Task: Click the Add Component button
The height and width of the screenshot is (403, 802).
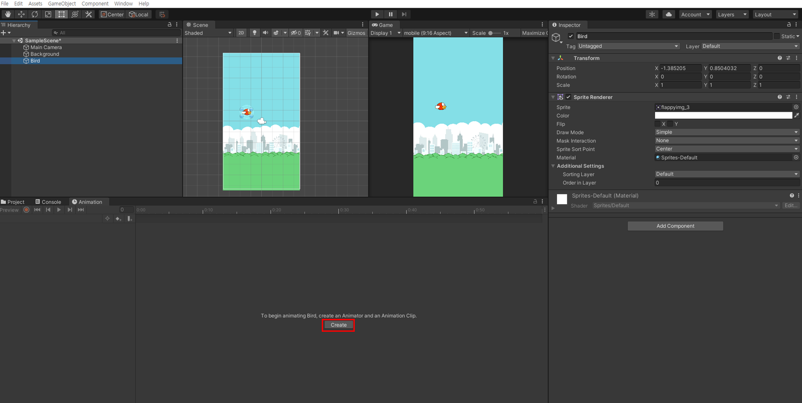Action: click(x=675, y=226)
